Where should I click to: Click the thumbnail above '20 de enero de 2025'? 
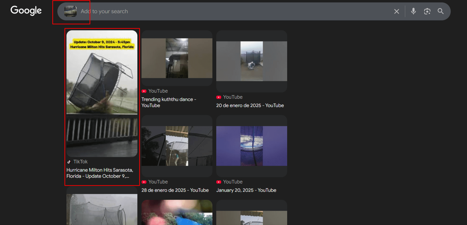coord(252,61)
